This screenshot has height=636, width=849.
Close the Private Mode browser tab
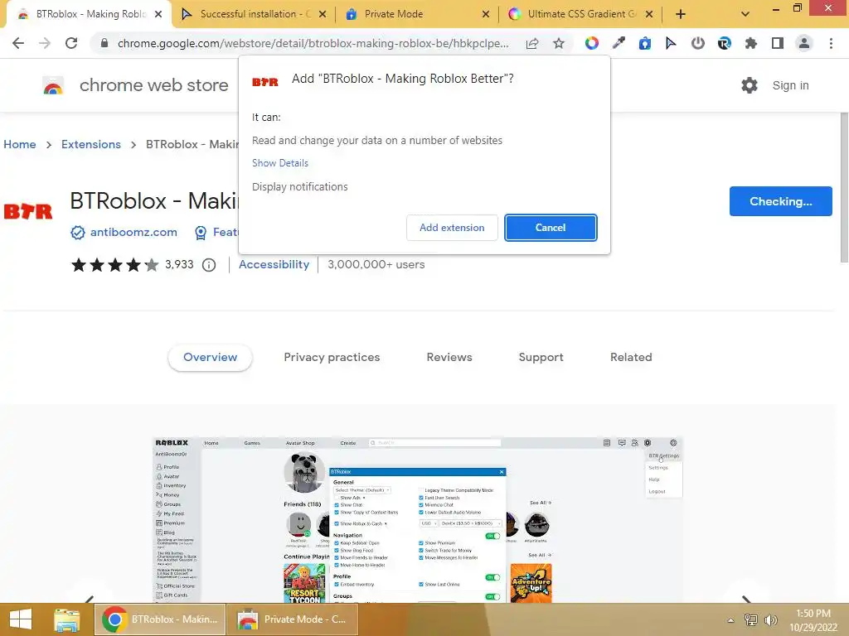486,14
